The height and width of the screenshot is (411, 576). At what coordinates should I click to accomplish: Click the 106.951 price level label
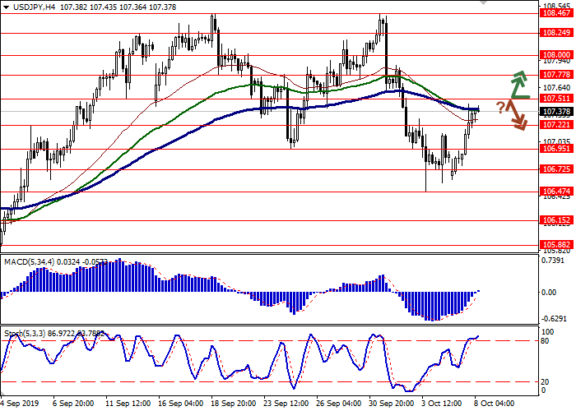point(553,149)
